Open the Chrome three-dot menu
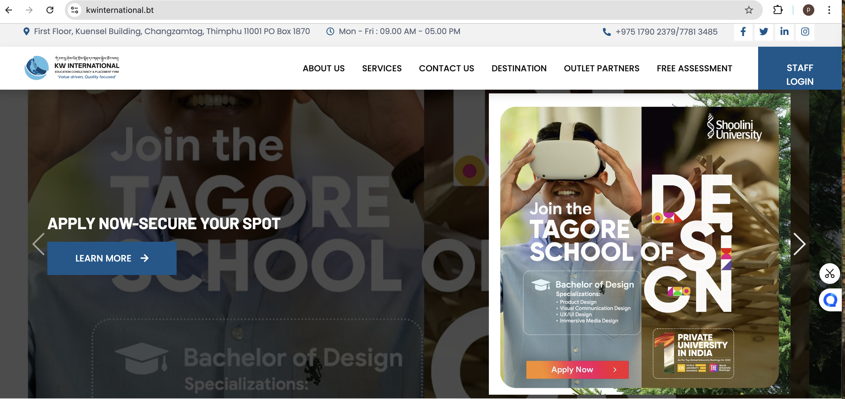This screenshot has width=845, height=399. coord(829,10)
